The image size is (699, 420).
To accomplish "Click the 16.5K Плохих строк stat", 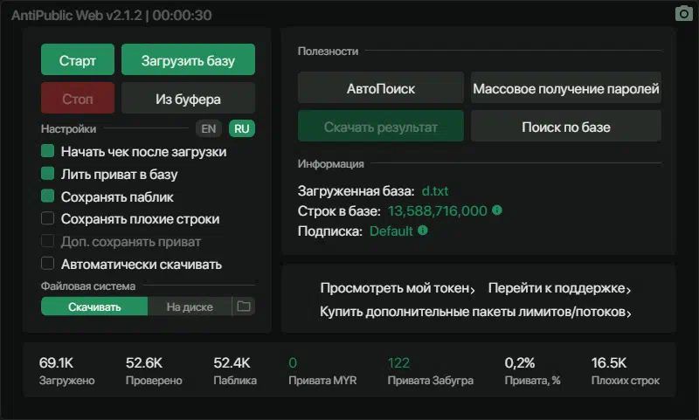I will (625, 370).
